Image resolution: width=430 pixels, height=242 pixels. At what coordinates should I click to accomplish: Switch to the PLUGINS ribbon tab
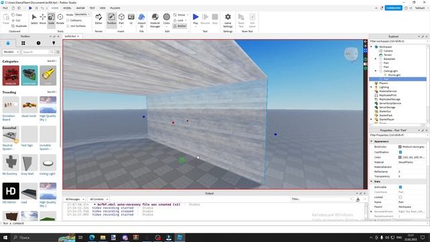click(115, 8)
